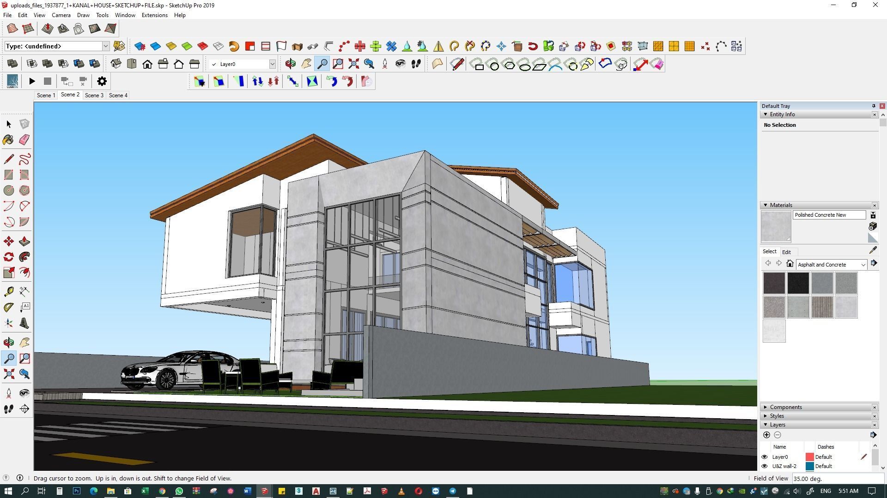Expand the Components panel
Screen dimensions: 887x498
pyautogui.click(x=765, y=407)
